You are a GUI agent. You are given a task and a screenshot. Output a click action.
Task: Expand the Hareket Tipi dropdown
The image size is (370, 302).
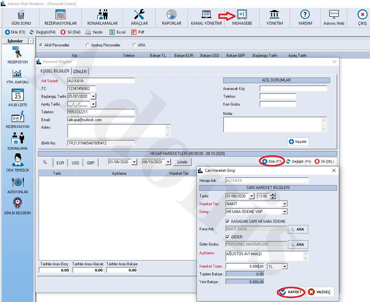pos(285,204)
